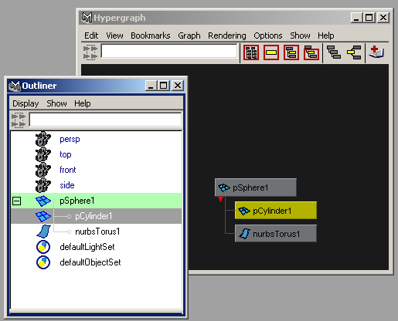Image resolution: width=398 pixels, height=321 pixels.
Task: Show input and output connections icon
Action: (354, 52)
